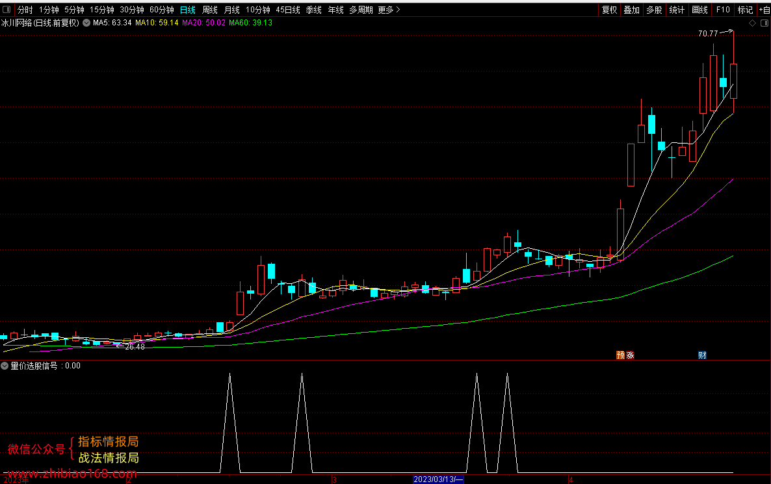Select the 15分钟 period tab
This screenshot has height=484, width=771.
[102, 10]
